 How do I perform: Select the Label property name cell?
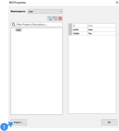pyautogui.click(x=79, y=30)
